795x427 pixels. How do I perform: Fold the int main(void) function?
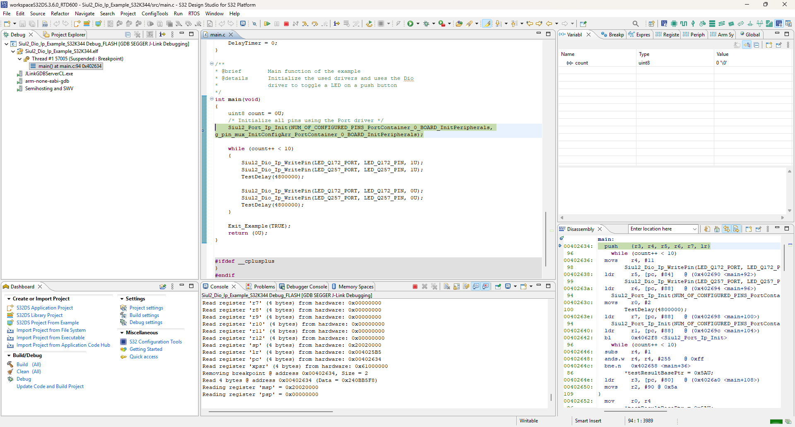point(212,99)
